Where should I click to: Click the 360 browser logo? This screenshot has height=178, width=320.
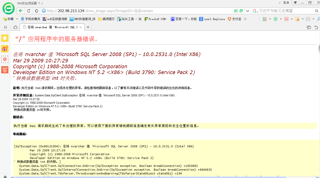click(x=9, y=8)
